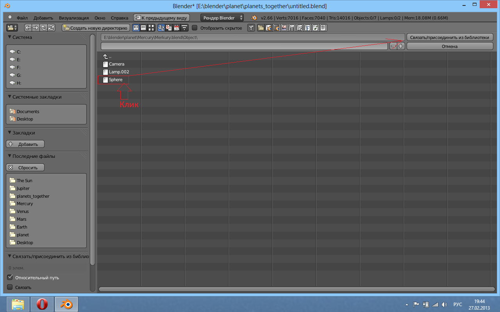Toggle the .blend files filter icon
This screenshot has width=500, height=312.
[268, 28]
